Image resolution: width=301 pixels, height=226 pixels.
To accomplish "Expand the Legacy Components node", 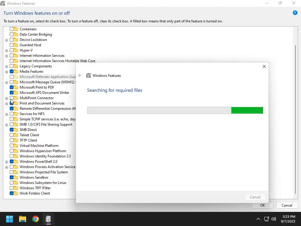I will click(x=6, y=67).
